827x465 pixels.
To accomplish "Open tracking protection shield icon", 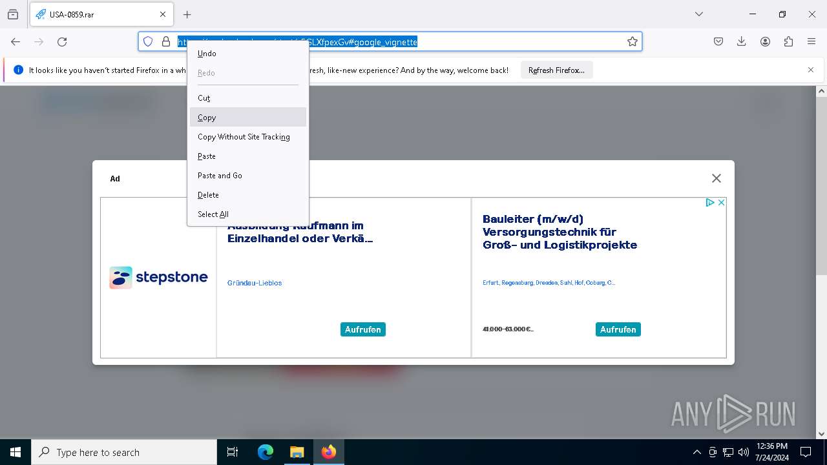I will pos(148,41).
